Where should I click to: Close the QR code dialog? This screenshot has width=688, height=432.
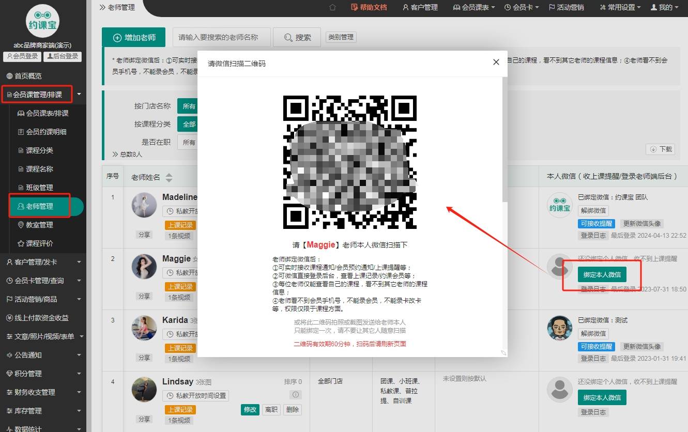click(x=496, y=62)
